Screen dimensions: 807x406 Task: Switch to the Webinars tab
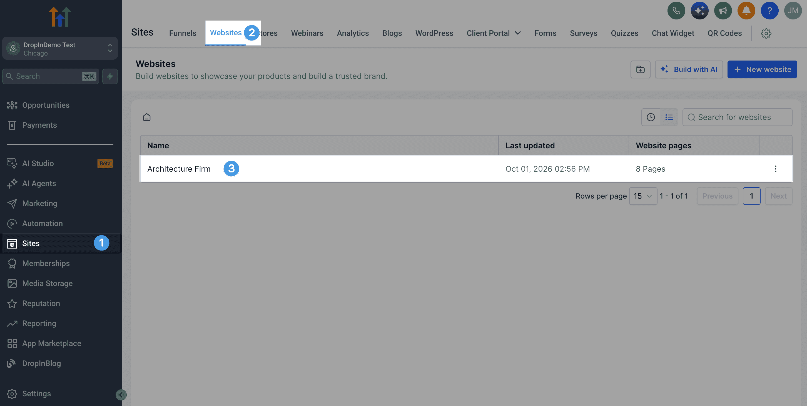click(x=307, y=33)
